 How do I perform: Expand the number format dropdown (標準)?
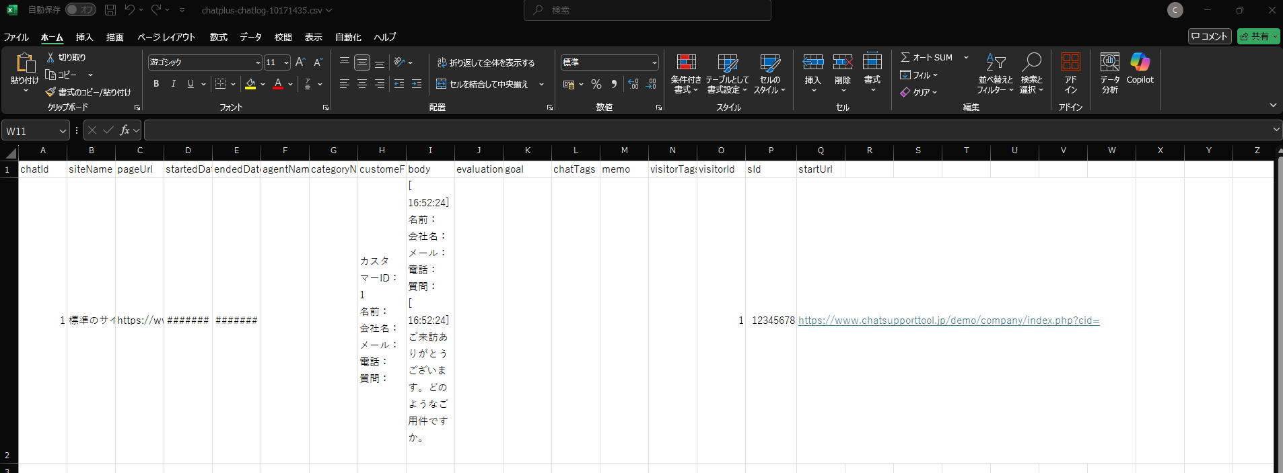[654, 62]
